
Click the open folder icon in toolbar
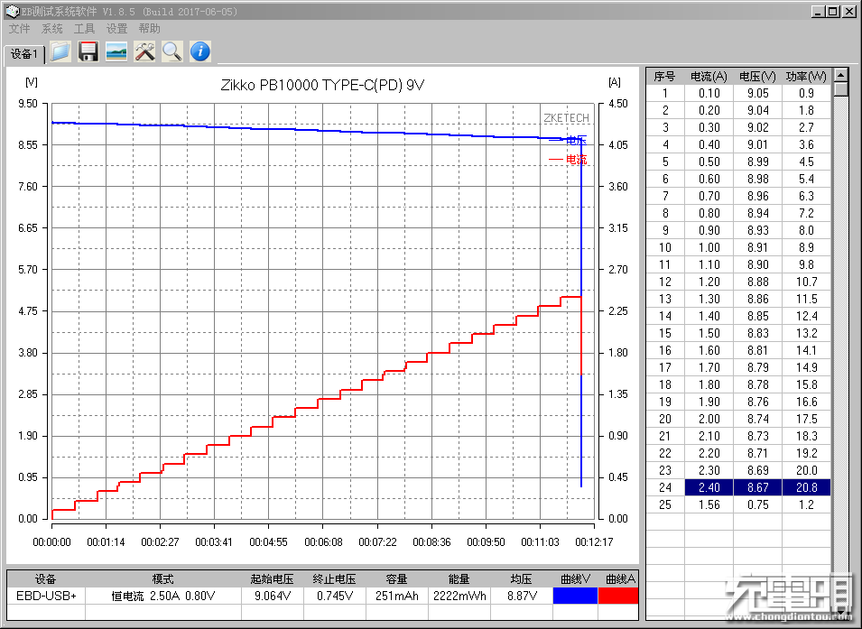click(x=60, y=51)
